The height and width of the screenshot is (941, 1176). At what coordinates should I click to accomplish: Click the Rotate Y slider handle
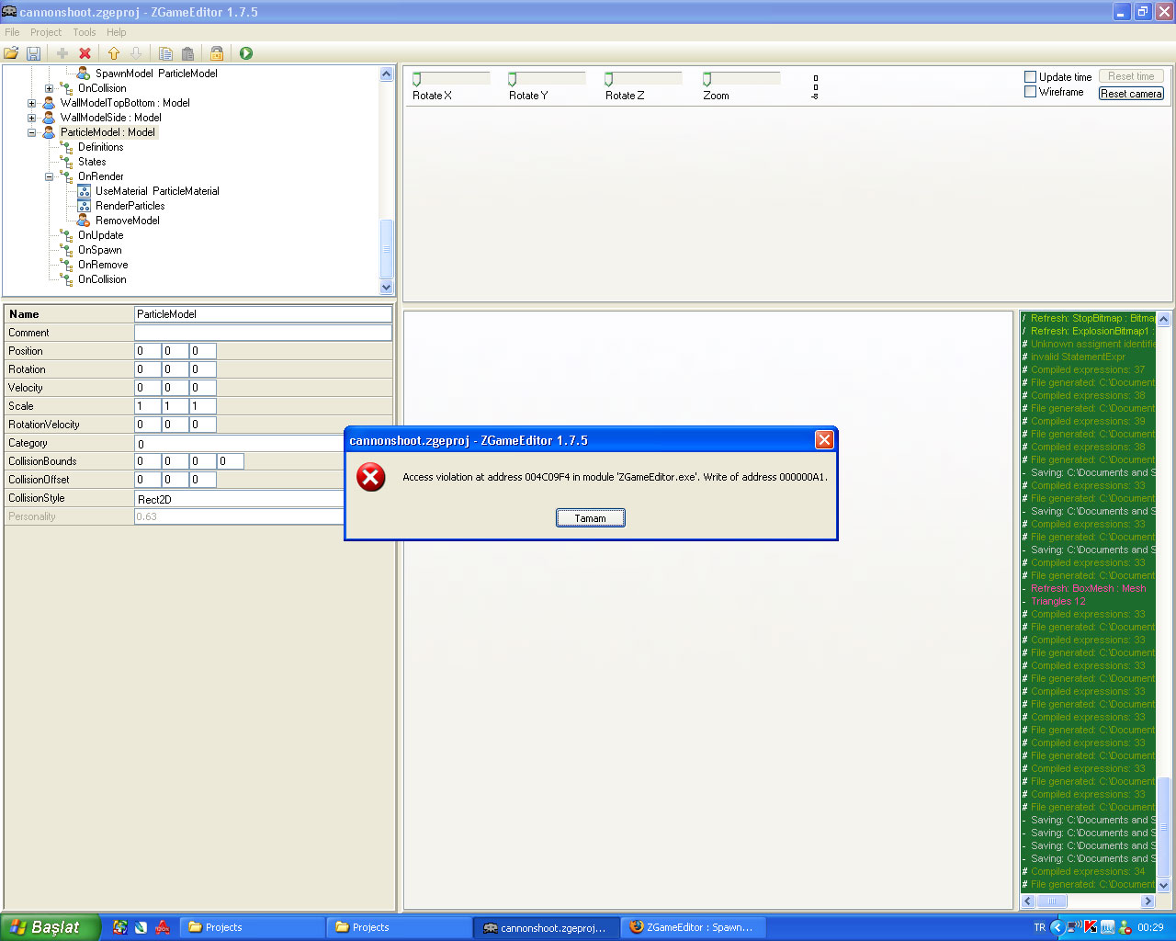(x=513, y=80)
